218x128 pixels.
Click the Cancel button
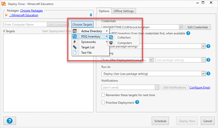click(208, 121)
